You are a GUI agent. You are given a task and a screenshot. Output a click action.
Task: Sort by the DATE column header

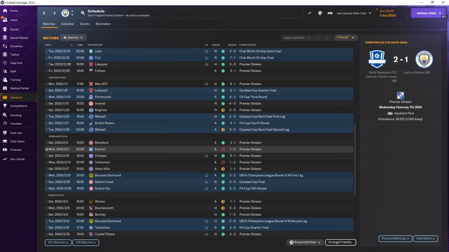click(x=48, y=45)
